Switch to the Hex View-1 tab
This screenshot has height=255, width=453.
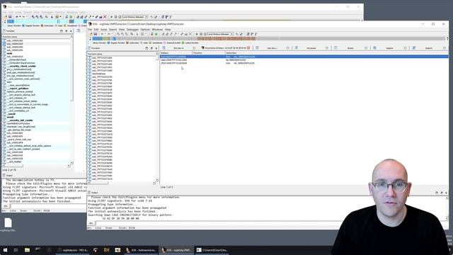pos(272,48)
